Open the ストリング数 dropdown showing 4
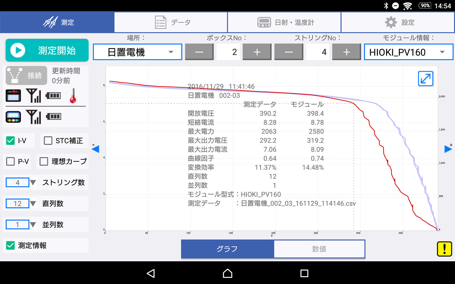The width and height of the screenshot is (455, 284). (x=21, y=183)
